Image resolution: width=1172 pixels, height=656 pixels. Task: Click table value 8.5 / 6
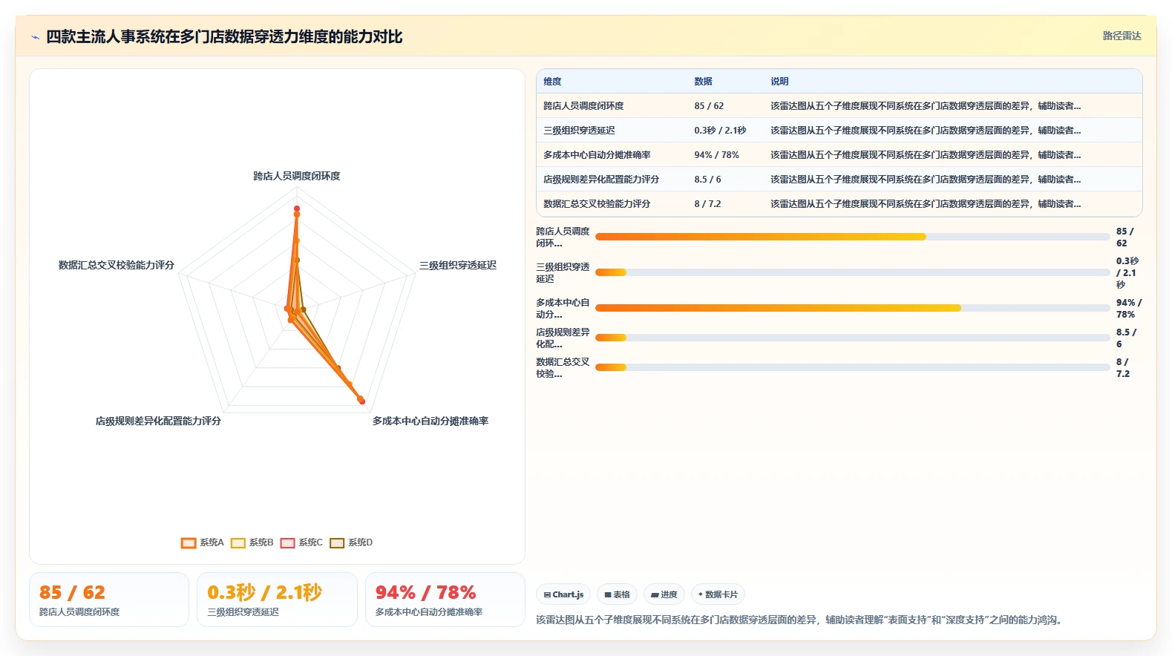pos(707,180)
